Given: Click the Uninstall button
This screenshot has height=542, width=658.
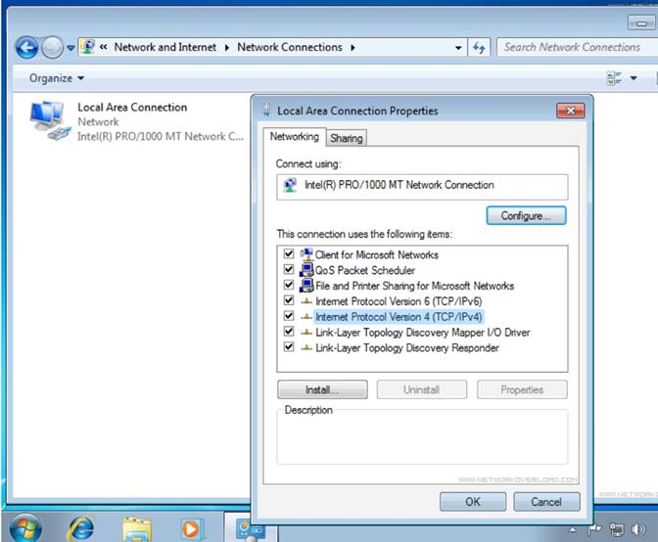Looking at the screenshot, I should (x=422, y=389).
